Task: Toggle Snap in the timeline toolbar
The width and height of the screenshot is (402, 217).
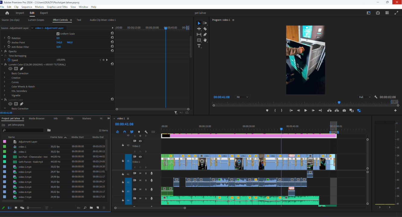Action: point(124,132)
